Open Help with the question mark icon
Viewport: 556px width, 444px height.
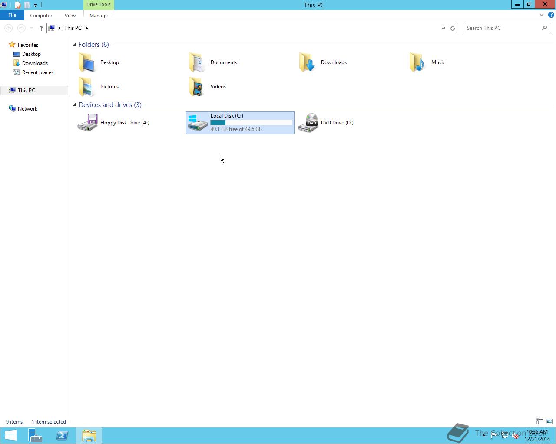point(550,15)
